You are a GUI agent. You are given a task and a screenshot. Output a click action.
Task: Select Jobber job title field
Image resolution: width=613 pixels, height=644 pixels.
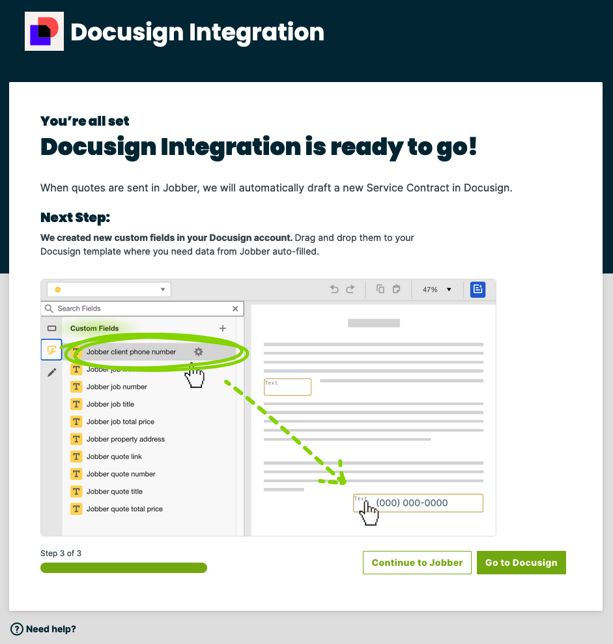[110, 404]
